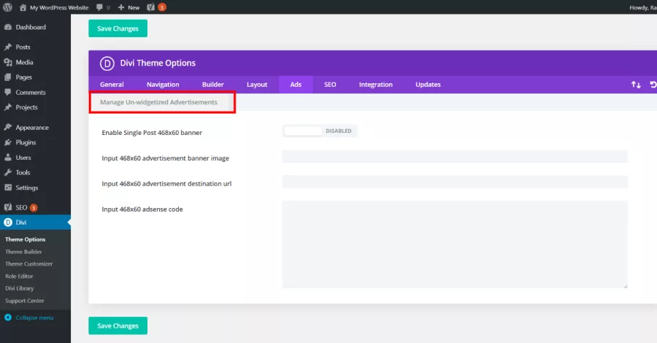Open Media menu item label
Image resolution: width=657 pixels, height=343 pixels.
tap(24, 62)
